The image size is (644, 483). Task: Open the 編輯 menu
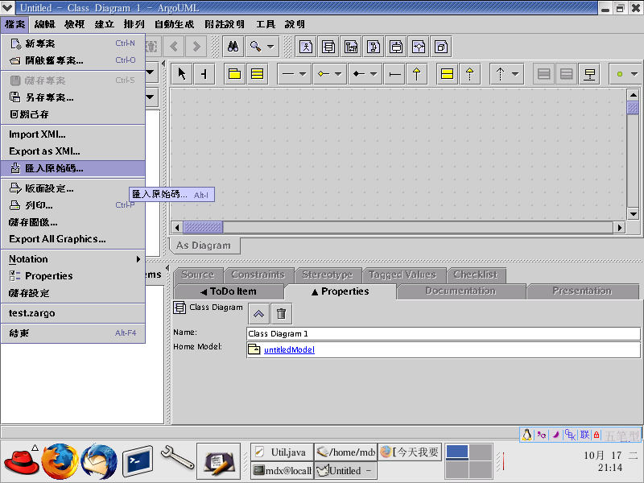click(x=45, y=24)
